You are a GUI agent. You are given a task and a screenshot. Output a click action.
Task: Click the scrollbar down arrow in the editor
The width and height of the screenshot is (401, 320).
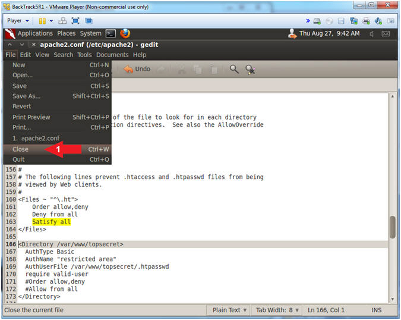pos(392,299)
